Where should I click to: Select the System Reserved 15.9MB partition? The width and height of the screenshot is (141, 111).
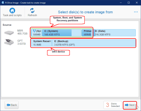coord(41,43)
